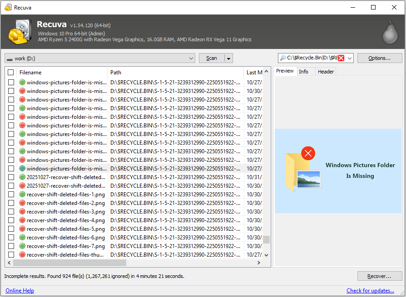This screenshot has width=406, height=297.
Task: Minimize the Recuva window
Action: (x=353, y=7)
